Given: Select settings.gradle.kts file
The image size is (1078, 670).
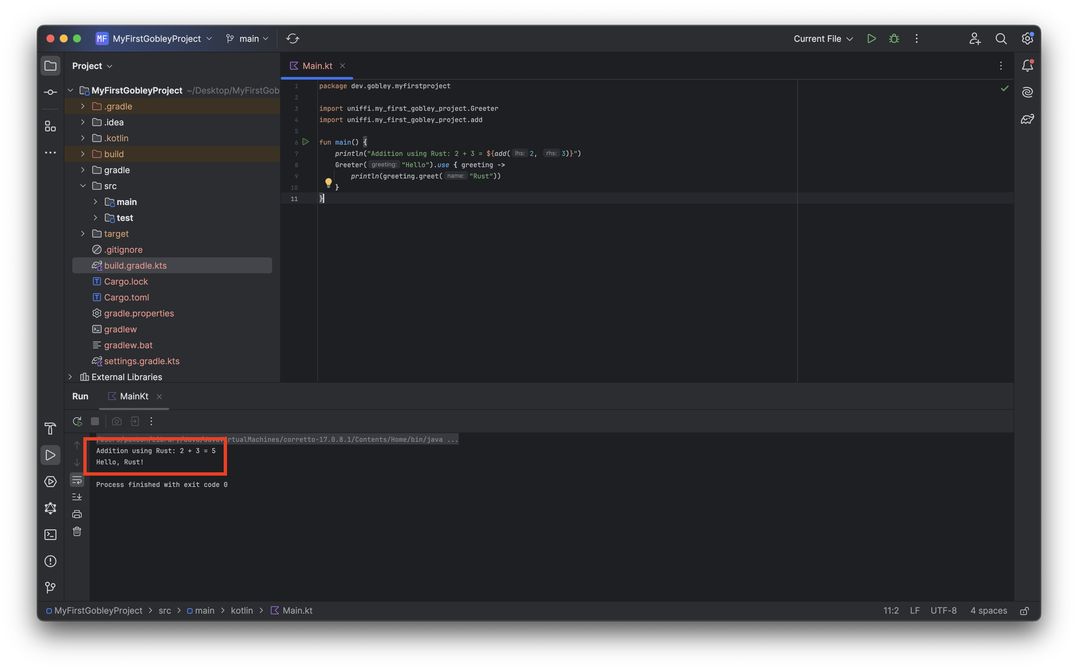Looking at the screenshot, I should 141,361.
